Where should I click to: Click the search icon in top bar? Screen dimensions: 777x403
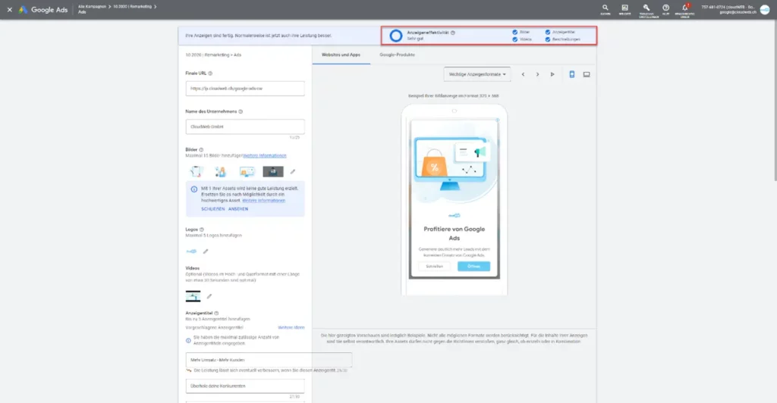point(605,8)
